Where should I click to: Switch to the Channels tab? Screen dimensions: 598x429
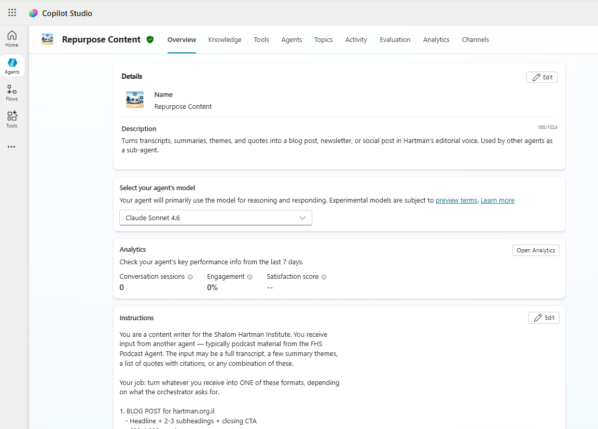(x=475, y=39)
